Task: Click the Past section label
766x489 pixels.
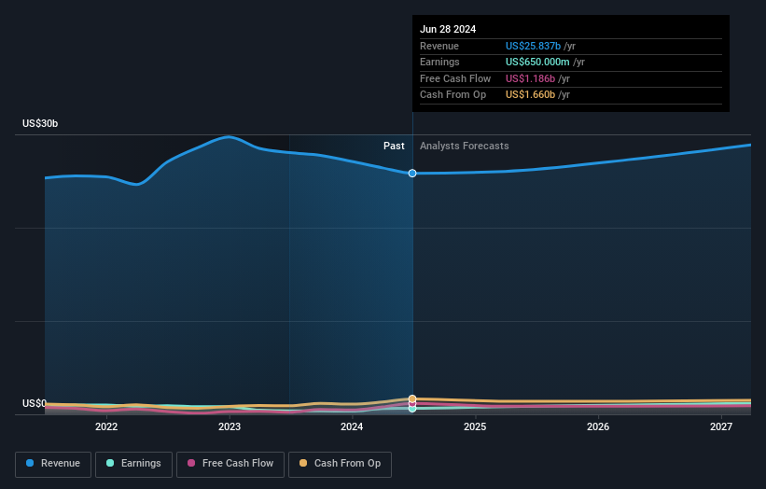Action: pyautogui.click(x=394, y=147)
